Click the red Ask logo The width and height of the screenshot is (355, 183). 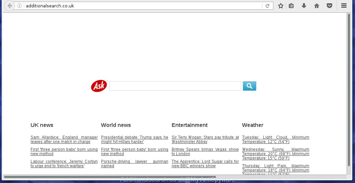click(99, 86)
